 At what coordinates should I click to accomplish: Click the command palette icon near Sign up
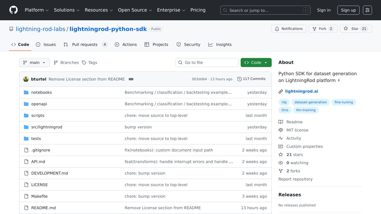pyautogui.click(x=367, y=10)
